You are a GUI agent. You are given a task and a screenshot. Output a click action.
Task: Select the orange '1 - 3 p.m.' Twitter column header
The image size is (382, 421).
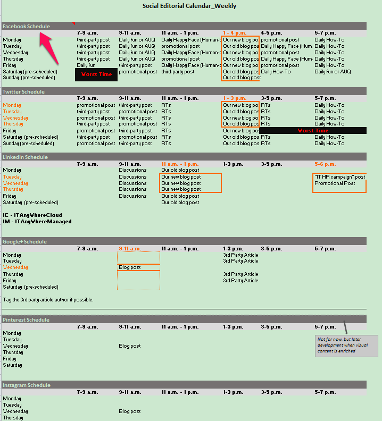235,98
